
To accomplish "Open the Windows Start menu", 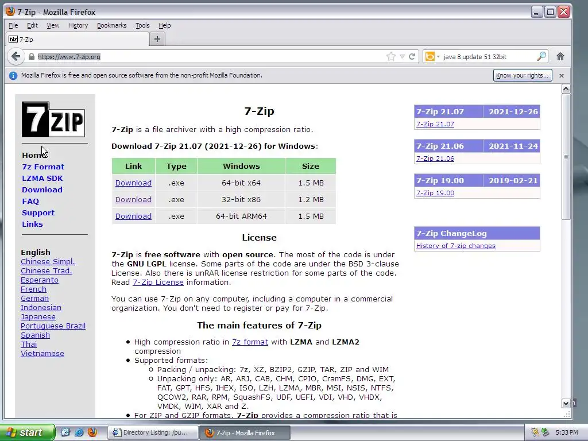I will [x=26, y=432].
